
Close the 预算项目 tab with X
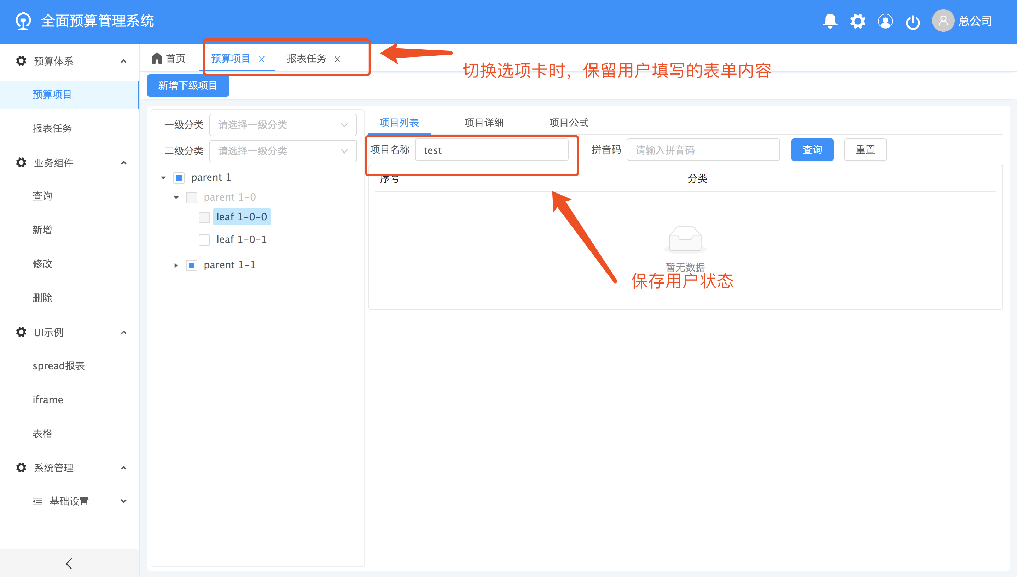[261, 59]
